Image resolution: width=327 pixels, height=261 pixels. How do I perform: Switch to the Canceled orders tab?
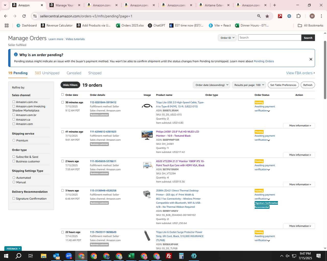pos(74,73)
